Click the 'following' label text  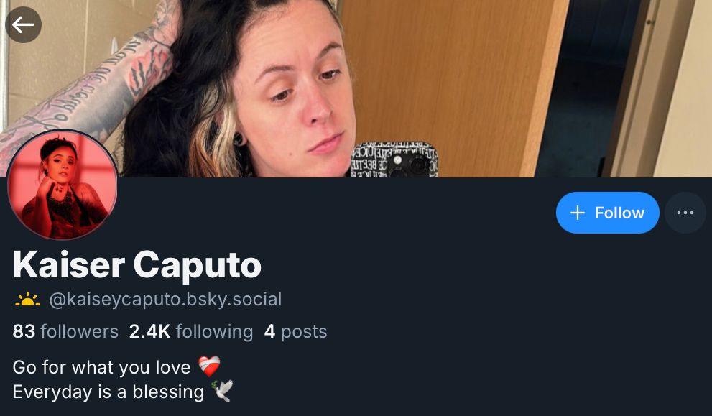214,331
